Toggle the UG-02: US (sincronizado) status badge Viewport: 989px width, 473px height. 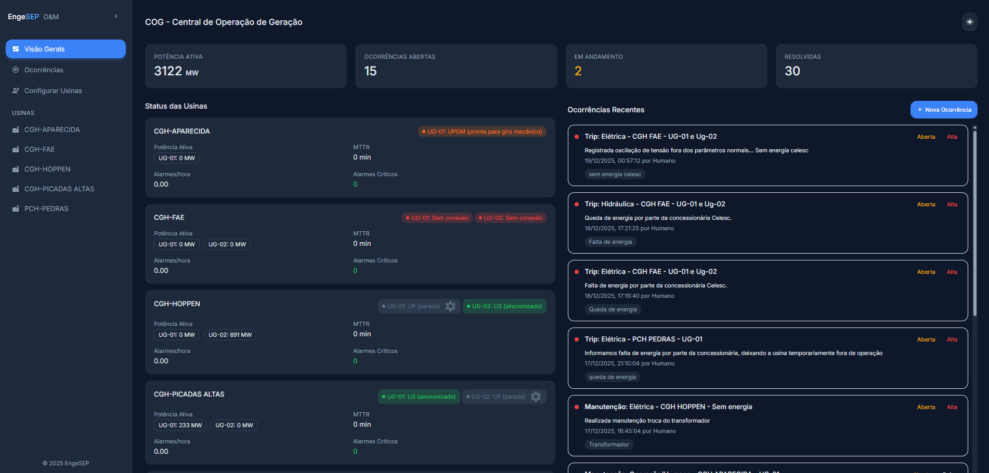(504, 306)
